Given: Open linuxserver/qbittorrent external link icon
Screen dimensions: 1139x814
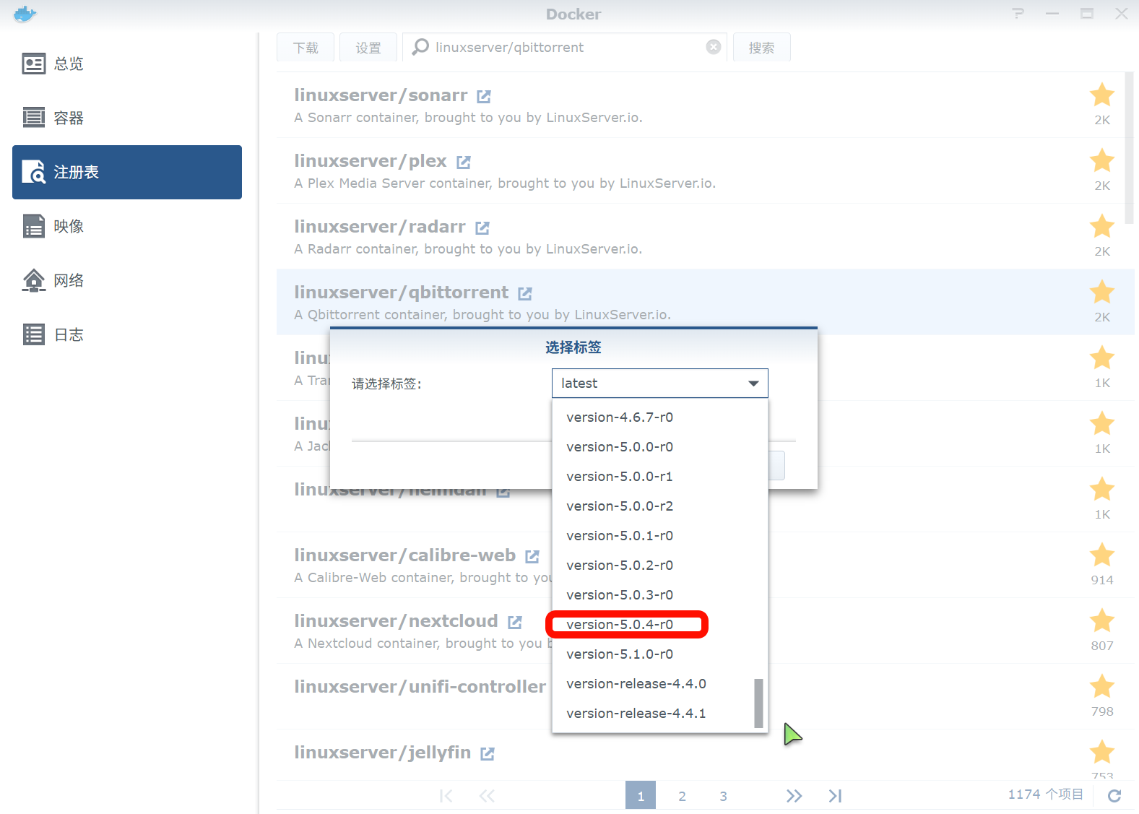Looking at the screenshot, I should 525,293.
